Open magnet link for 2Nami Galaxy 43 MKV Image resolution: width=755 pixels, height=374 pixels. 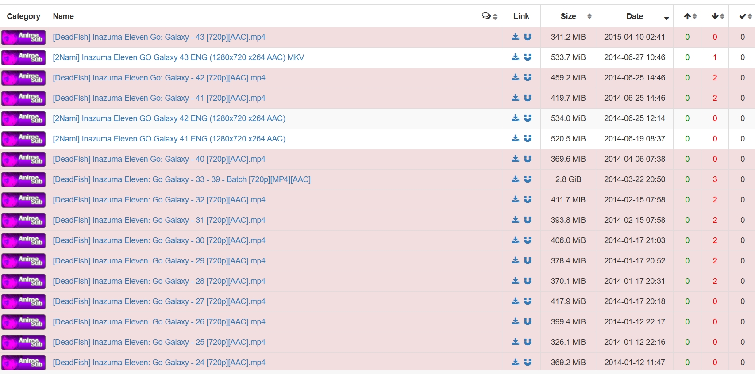(528, 57)
